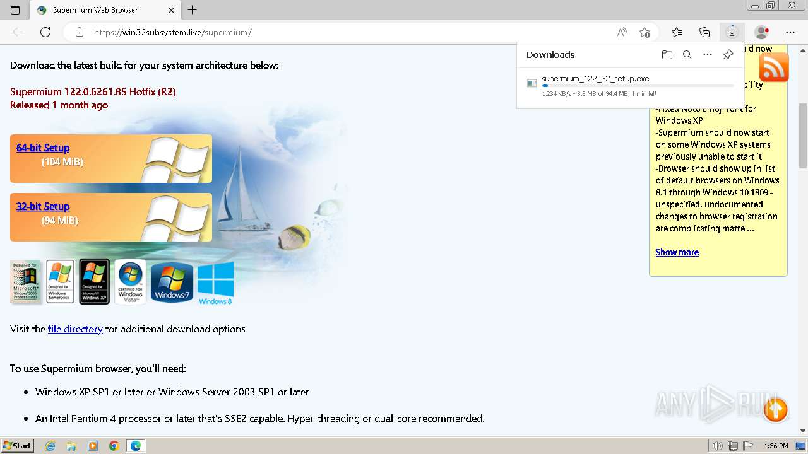The height and width of the screenshot is (454, 808).
Task: Click the orange scroll-to-top arrow button
Action: (775, 410)
